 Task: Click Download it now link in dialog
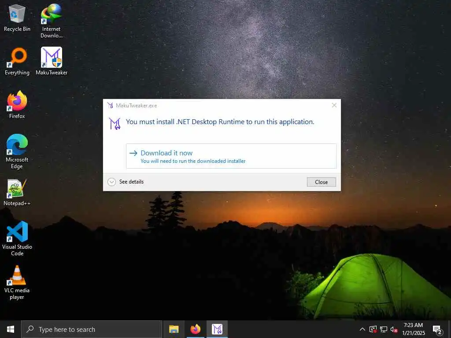[x=231, y=156]
